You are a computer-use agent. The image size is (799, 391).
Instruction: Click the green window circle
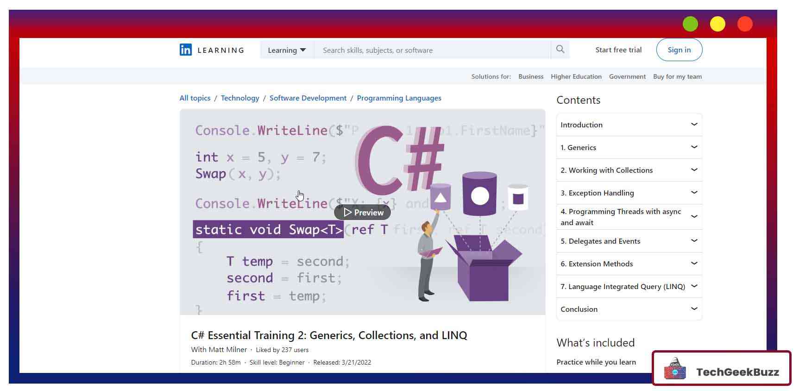690,24
